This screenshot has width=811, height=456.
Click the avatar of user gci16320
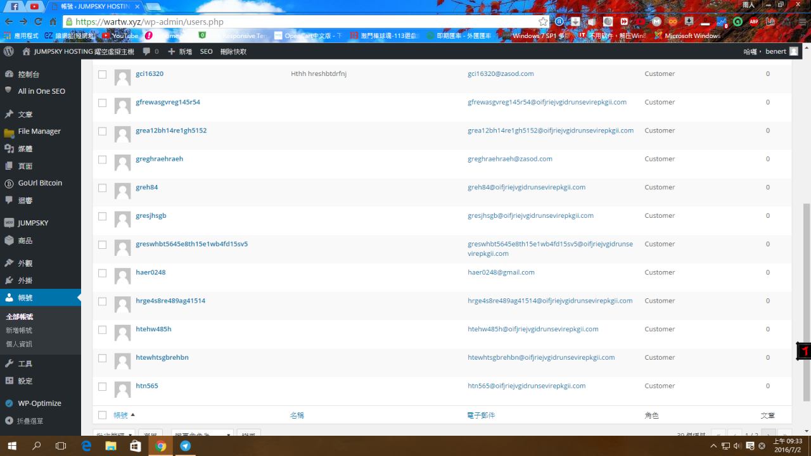pyautogui.click(x=122, y=78)
